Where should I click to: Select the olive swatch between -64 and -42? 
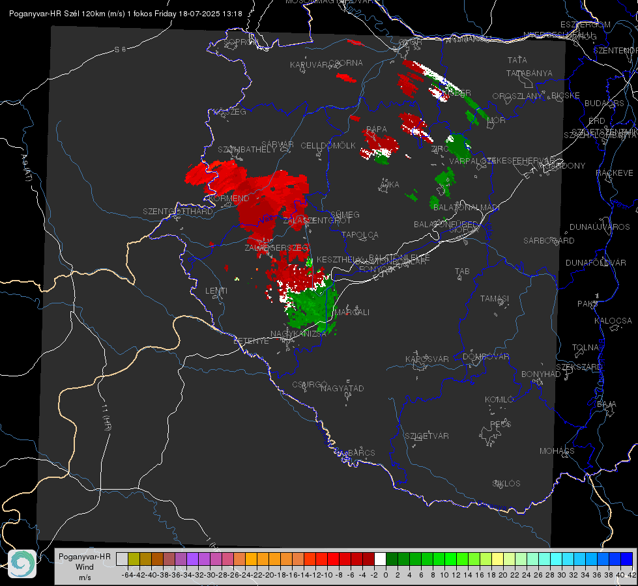click(x=134, y=559)
